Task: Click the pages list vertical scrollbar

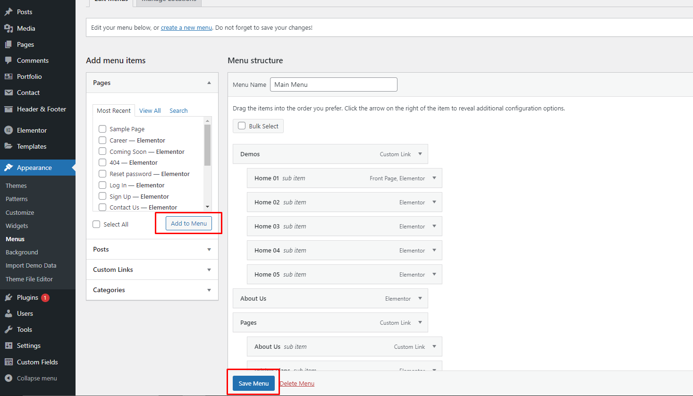Action: [x=207, y=146]
